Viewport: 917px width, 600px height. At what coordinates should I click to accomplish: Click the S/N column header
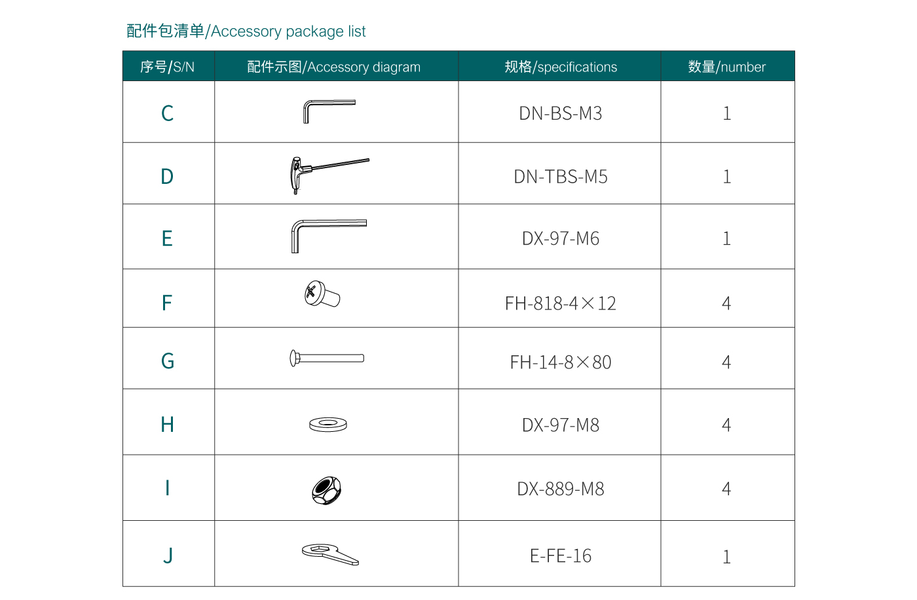pos(168,67)
